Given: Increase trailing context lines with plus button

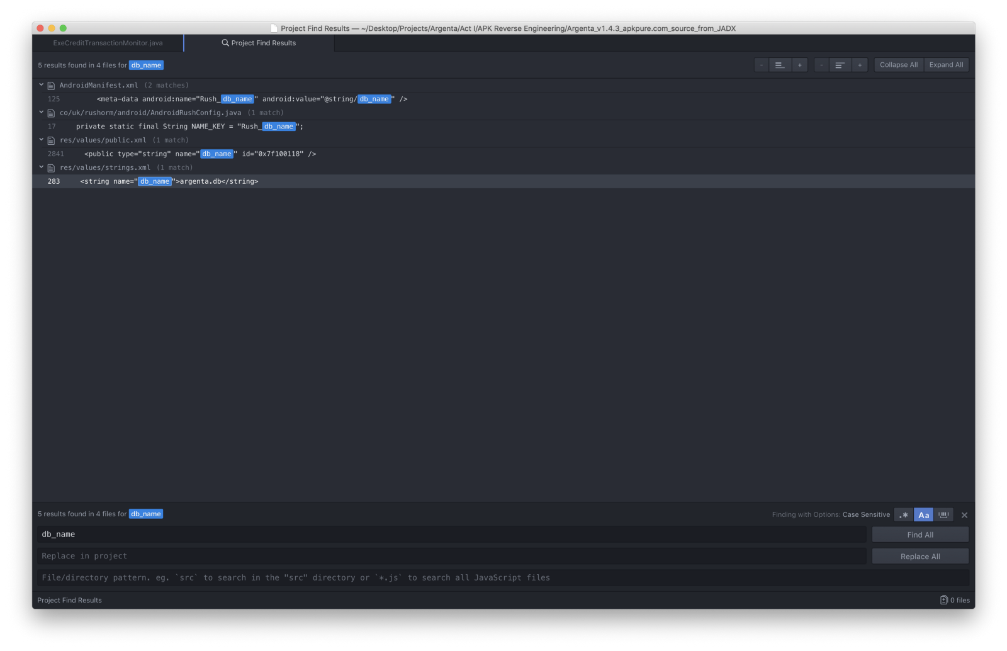Looking at the screenshot, I should click(x=860, y=65).
